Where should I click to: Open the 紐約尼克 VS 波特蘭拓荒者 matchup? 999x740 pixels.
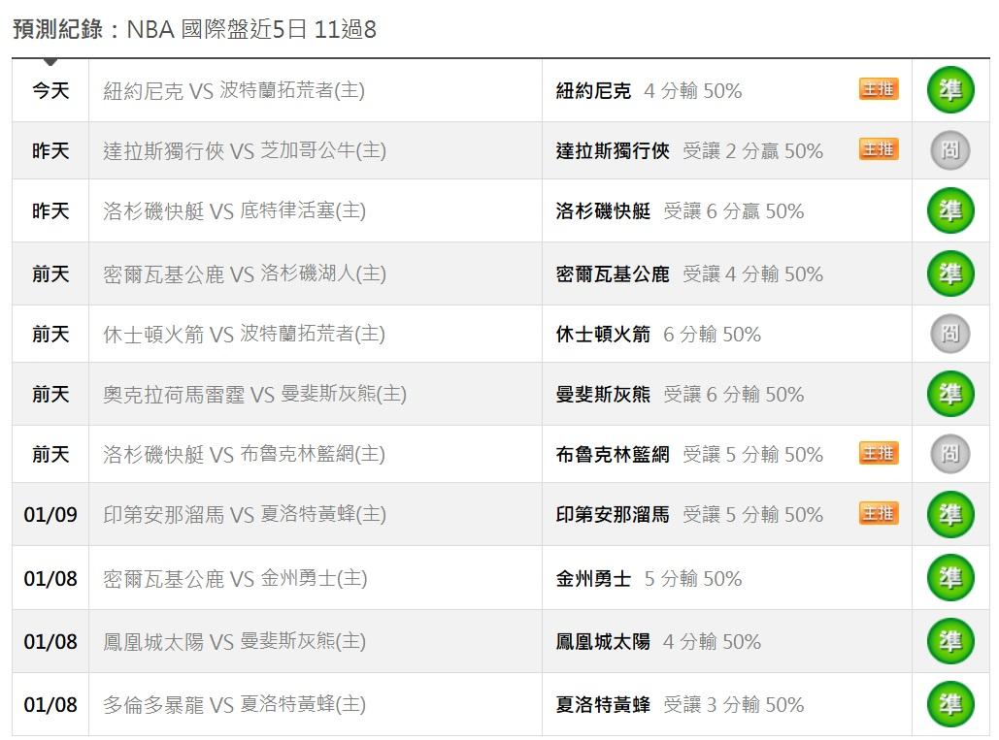pyautogui.click(x=234, y=90)
